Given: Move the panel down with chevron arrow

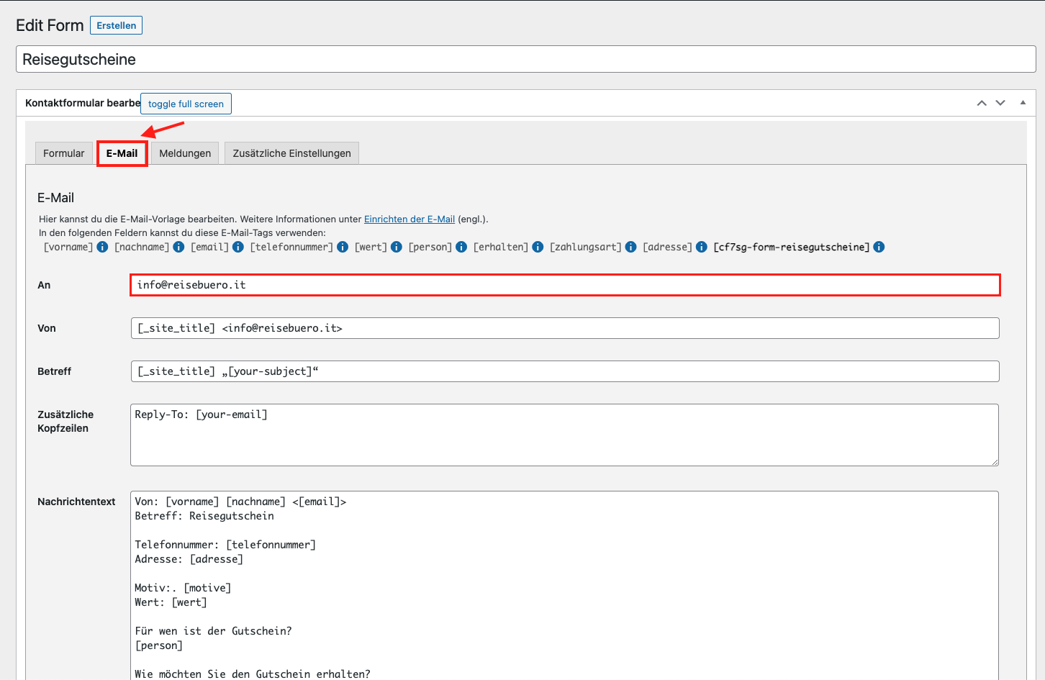Looking at the screenshot, I should coord(1000,103).
